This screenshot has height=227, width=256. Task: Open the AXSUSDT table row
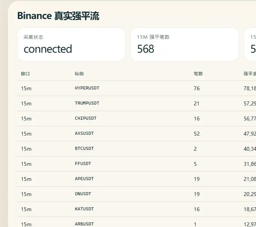coord(136,134)
